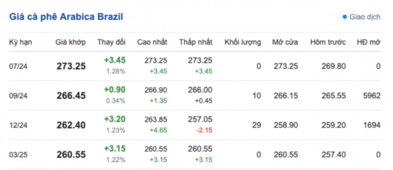Viewport: 393px width, 170px height.
Task: Click the HĐ mở column header
Action: pos(369,42)
